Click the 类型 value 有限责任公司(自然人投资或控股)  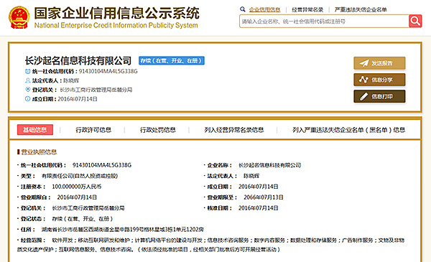[80, 176]
